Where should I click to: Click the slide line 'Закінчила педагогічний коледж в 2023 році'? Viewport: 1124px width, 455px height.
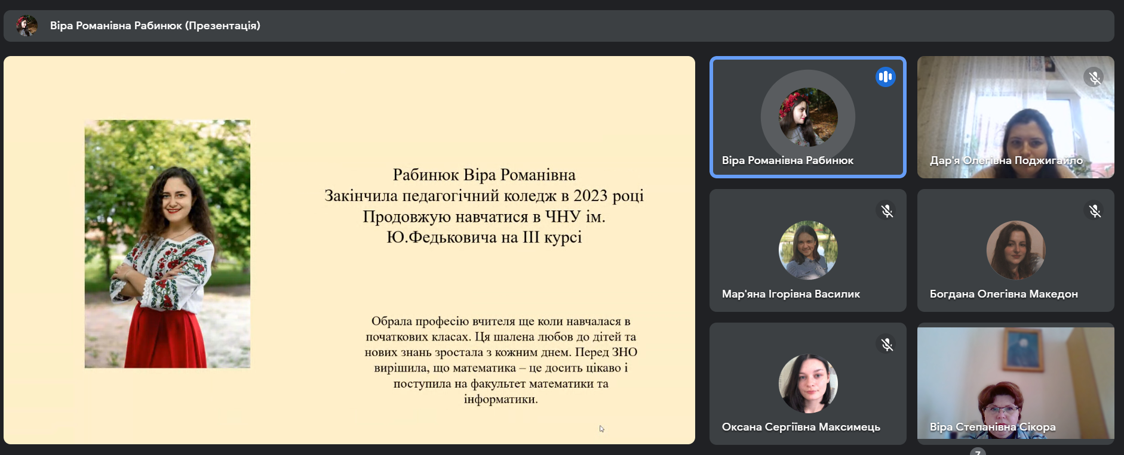484,196
